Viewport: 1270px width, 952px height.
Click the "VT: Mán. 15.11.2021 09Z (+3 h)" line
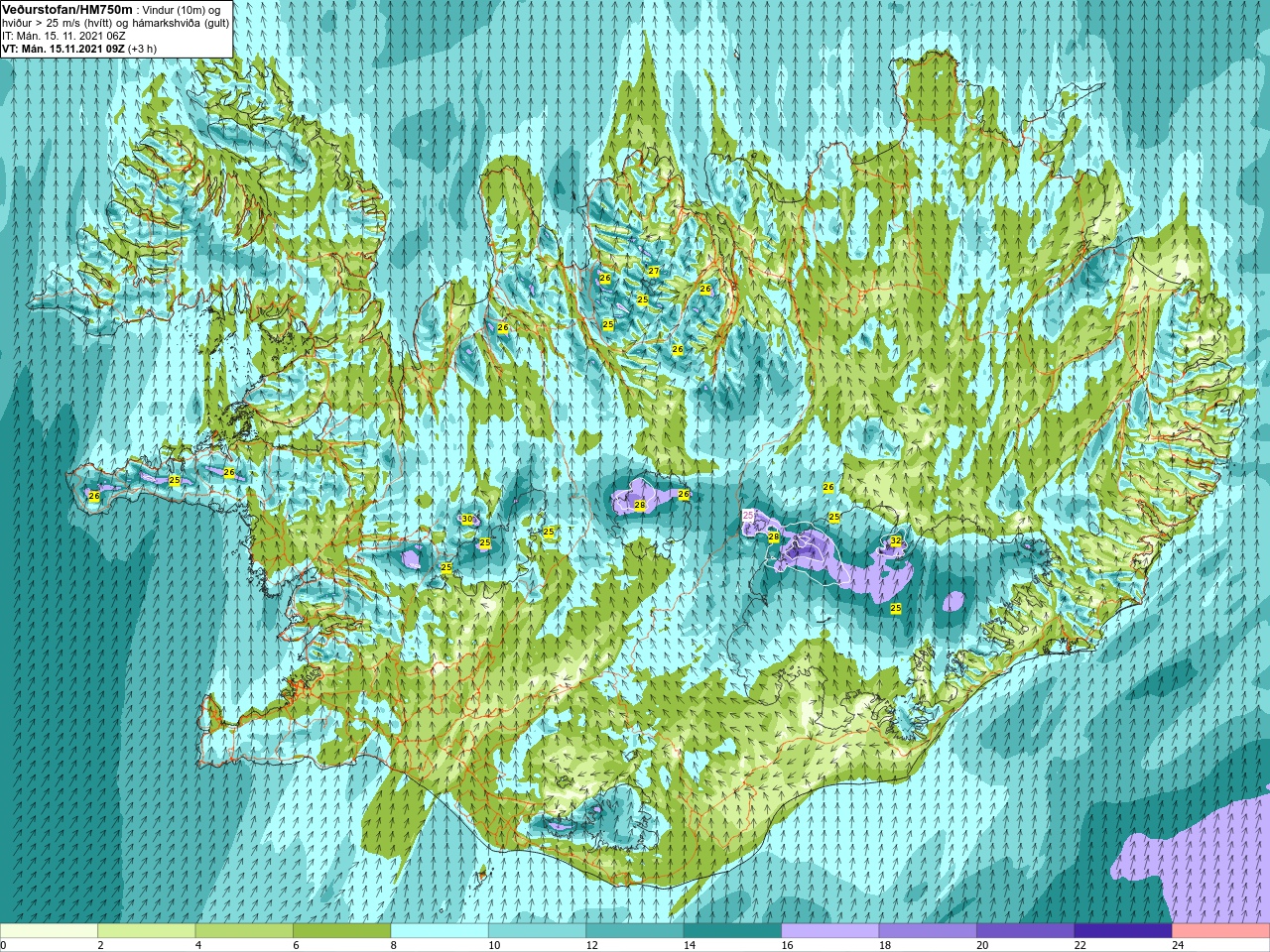pos(78,48)
